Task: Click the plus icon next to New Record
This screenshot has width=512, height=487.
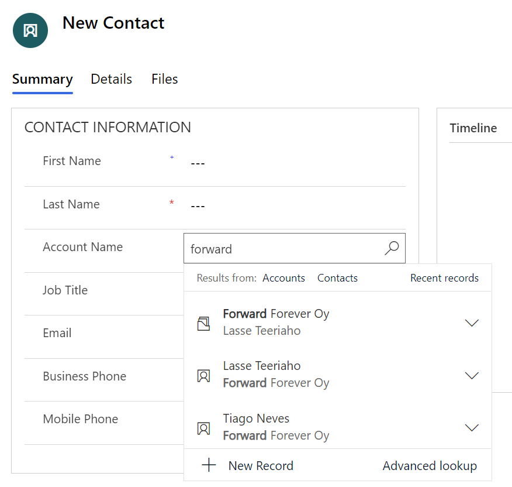Action: tap(209, 465)
